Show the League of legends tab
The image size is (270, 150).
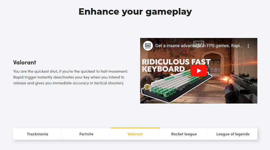(233, 134)
